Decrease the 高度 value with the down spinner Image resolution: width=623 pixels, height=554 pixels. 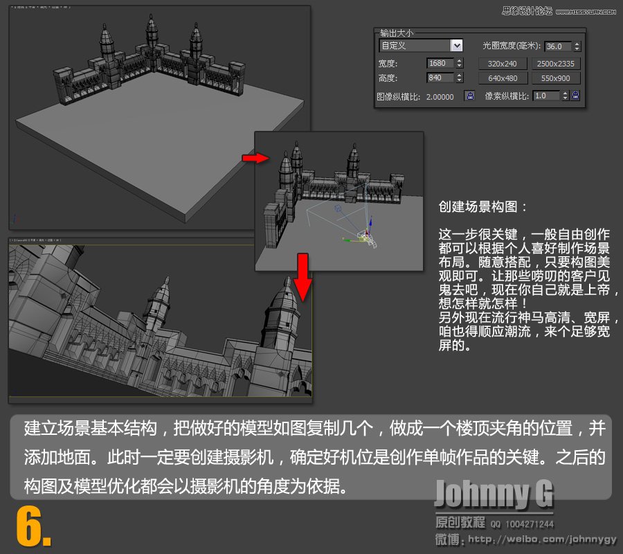click(x=460, y=80)
